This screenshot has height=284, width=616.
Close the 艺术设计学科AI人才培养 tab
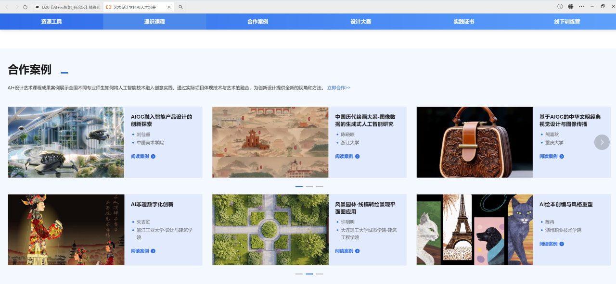click(169, 7)
